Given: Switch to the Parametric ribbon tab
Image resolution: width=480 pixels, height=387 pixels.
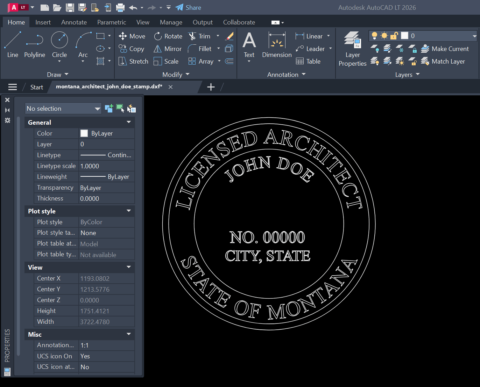Looking at the screenshot, I should click(112, 22).
